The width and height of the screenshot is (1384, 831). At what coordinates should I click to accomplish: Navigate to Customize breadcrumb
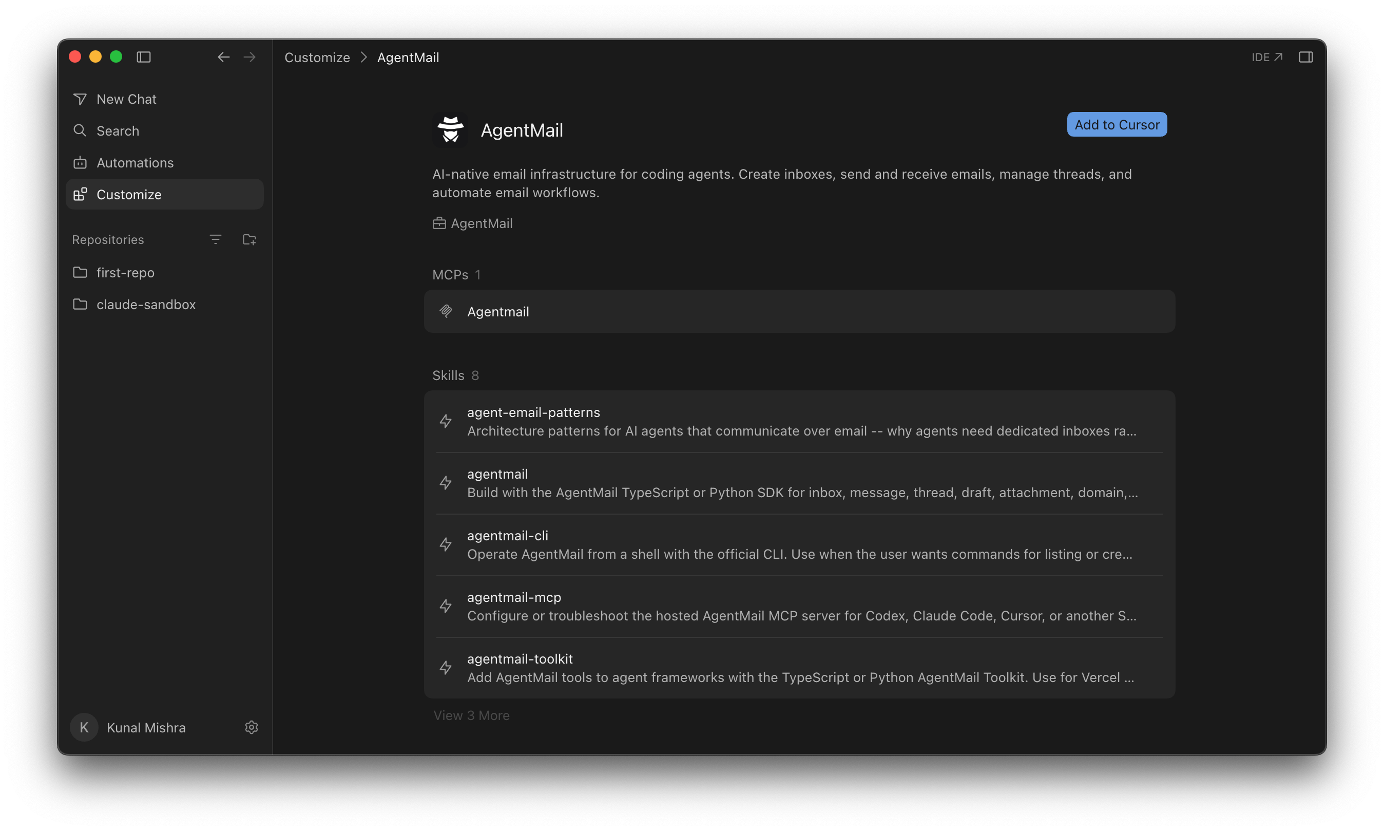[317, 57]
